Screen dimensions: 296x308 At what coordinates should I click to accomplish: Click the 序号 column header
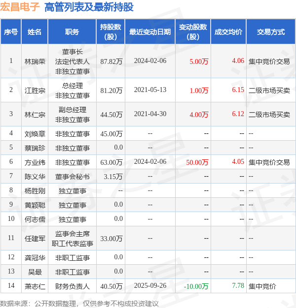11,32
